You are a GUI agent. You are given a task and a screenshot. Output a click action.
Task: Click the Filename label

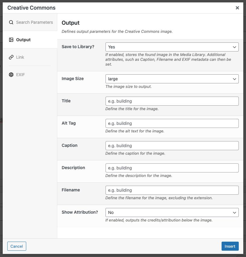71,190
